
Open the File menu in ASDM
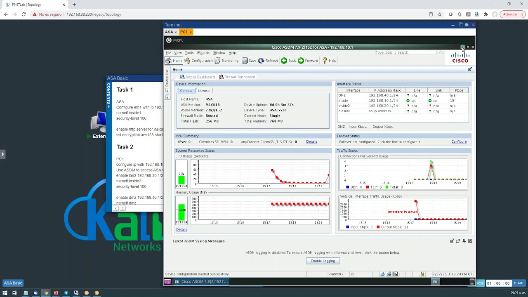(x=168, y=53)
